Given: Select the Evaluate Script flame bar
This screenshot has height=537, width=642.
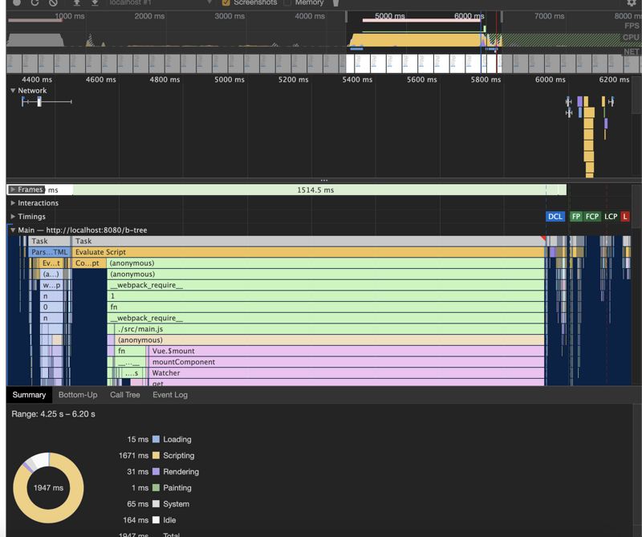Looking at the screenshot, I should point(305,252).
